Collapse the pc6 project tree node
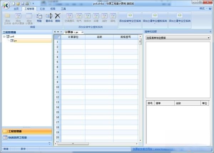The image size is (214, 153). tap(4, 36)
